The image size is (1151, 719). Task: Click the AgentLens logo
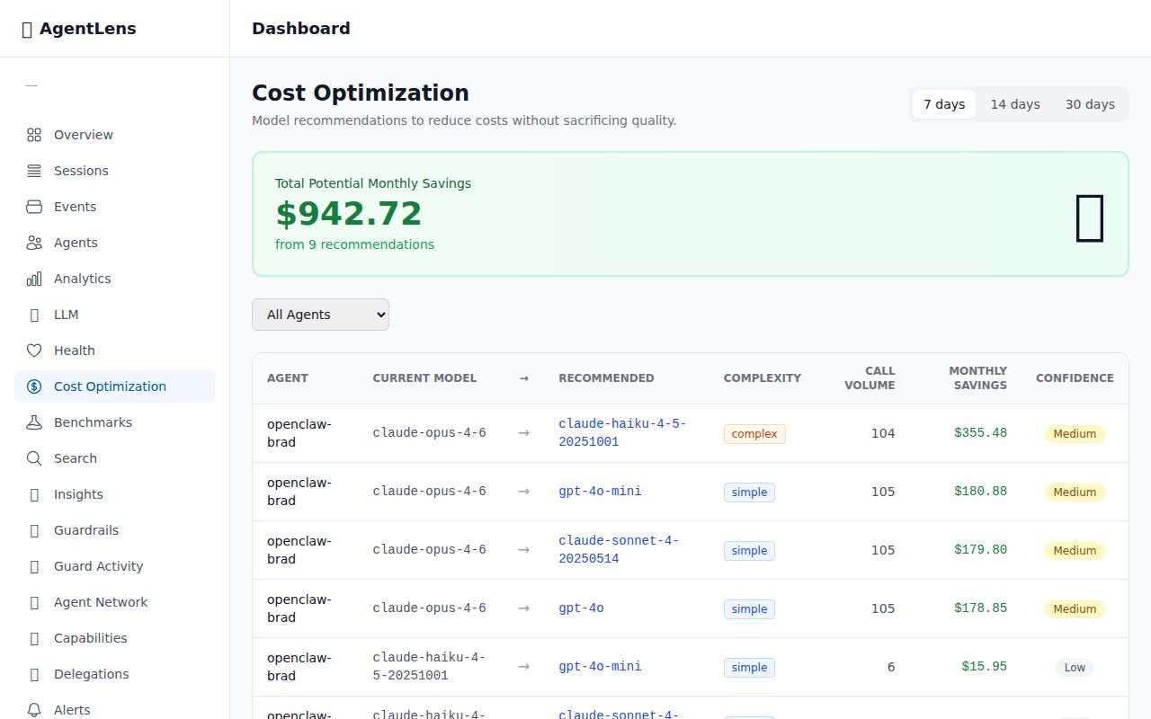79,28
